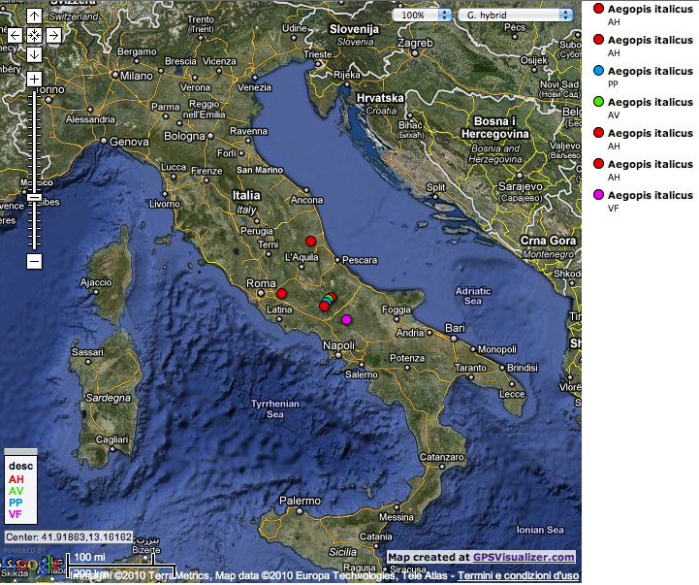This screenshot has height=585, width=699.
Task: Grab the gray handle atop the desc legend box
Action: pyautogui.click(x=20, y=451)
